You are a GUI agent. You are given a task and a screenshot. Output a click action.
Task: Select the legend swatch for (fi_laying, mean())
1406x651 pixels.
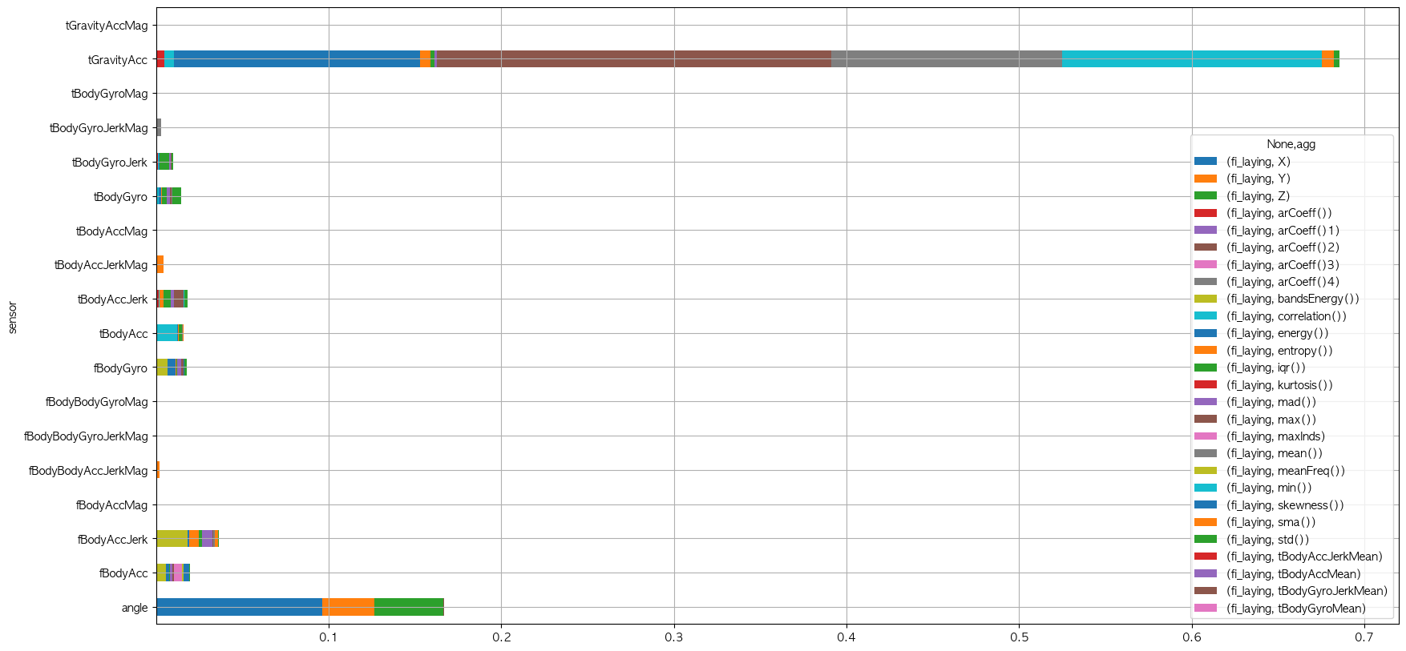[1205, 454]
